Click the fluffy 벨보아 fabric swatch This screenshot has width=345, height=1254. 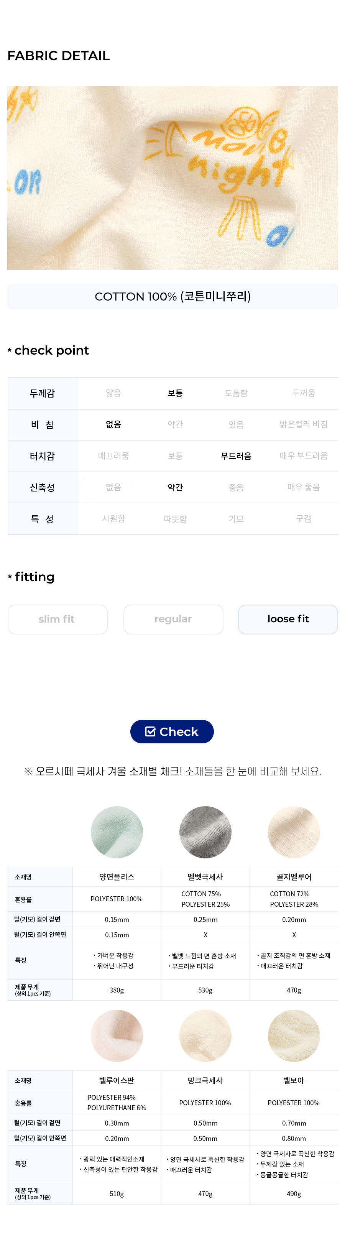(x=294, y=1035)
